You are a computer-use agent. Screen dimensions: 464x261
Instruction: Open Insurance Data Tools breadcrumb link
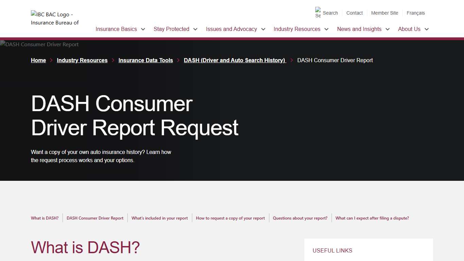(x=145, y=60)
